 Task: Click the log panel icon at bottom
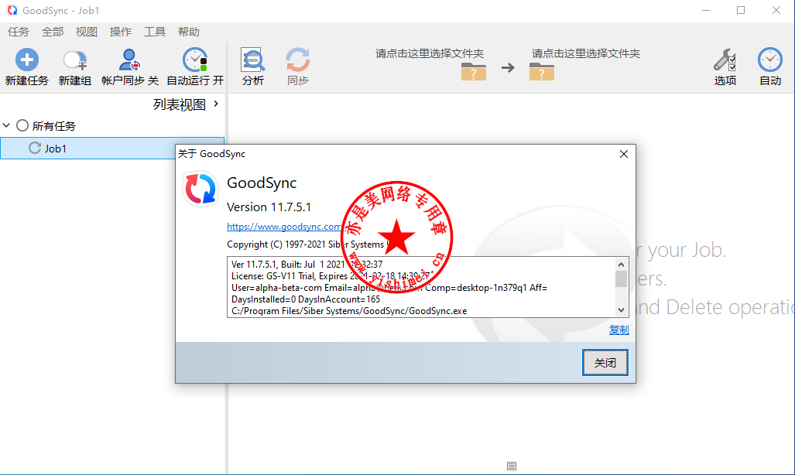click(x=512, y=466)
